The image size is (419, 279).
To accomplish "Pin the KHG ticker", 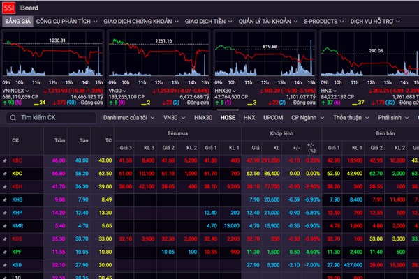I will 4,199.
